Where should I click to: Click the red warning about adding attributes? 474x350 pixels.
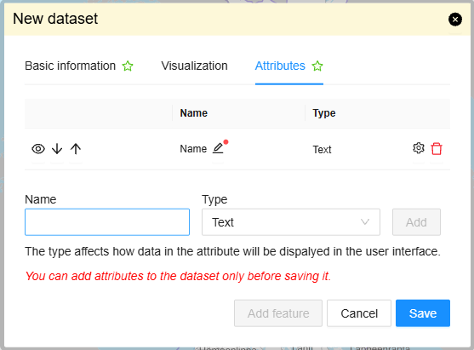click(178, 276)
